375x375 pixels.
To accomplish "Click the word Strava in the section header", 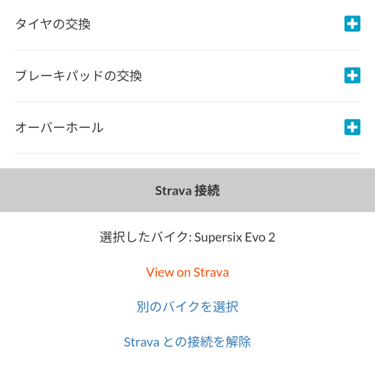I will (x=173, y=191).
